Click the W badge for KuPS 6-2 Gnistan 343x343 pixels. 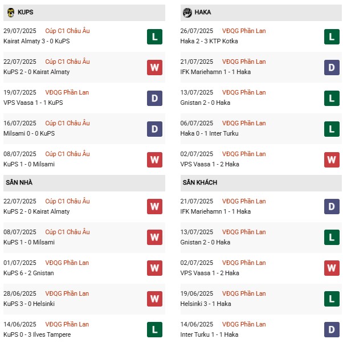(154, 268)
